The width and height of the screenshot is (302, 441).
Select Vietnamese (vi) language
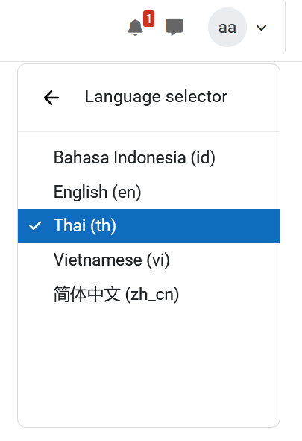[x=148, y=260]
